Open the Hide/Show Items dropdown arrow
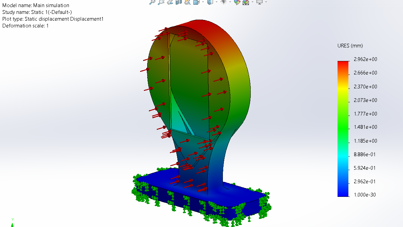Image resolution: width=403 pixels, height=227 pixels. (230, 2)
